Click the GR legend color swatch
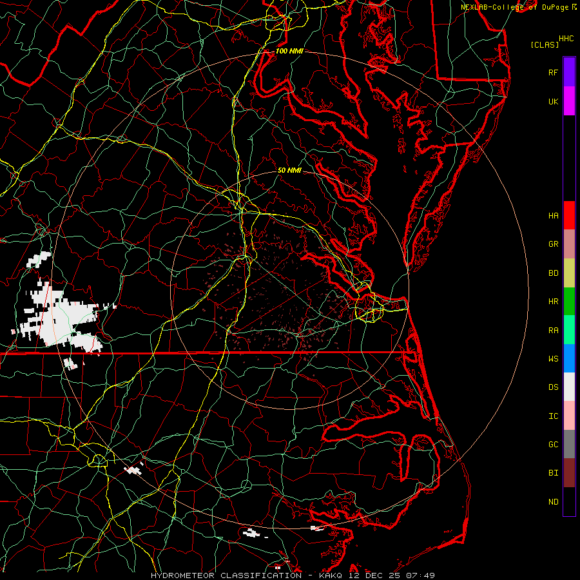 569,244
